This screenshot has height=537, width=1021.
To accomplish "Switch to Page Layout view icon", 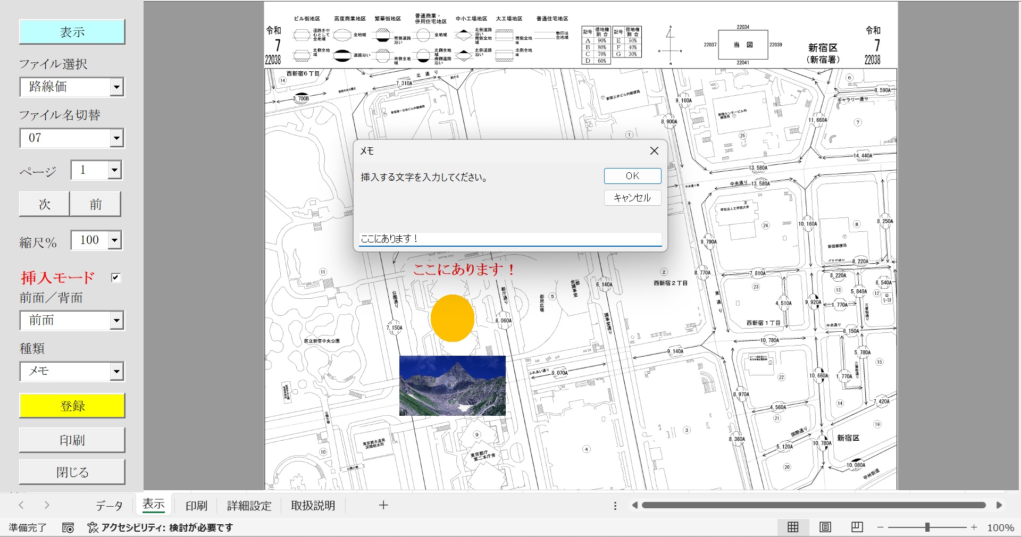I will pyautogui.click(x=825, y=527).
